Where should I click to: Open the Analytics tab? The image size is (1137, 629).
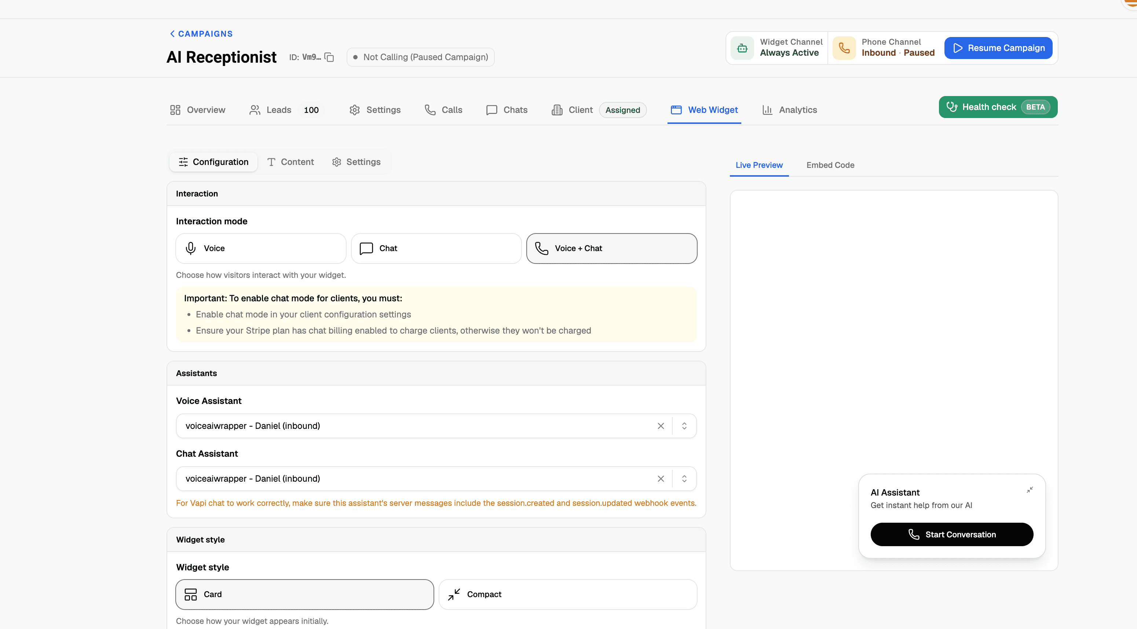click(789, 110)
